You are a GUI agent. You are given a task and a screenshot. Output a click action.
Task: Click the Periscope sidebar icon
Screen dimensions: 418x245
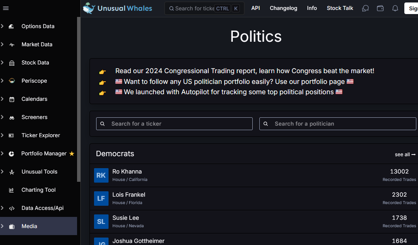click(x=12, y=81)
